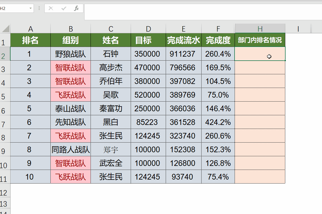322x214 pixels.
Task: Click the 姓名 header cell
Action: (111, 40)
